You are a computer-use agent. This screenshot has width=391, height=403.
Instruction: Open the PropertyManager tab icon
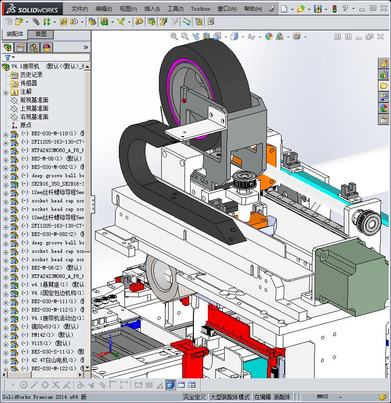pyautogui.click(x=20, y=48)
